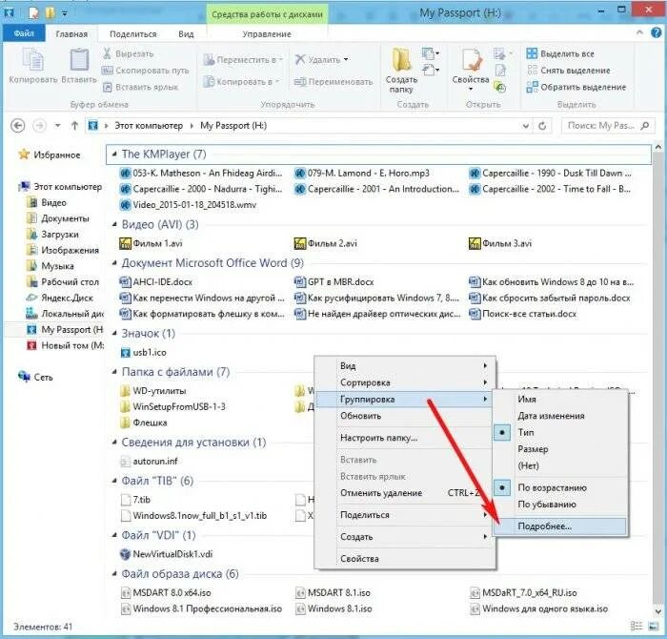The width and height of the screenshot is (667, 639).
Task: Open the Сортировка submenu in context menu
Action: click(x=405, y=382)
